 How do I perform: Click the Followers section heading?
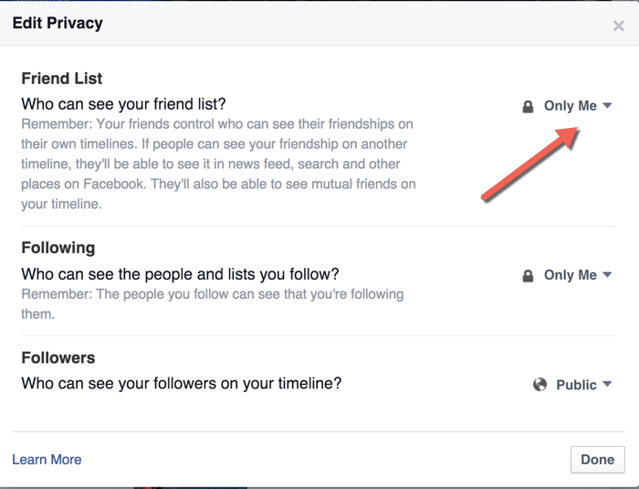coord(58,358)
